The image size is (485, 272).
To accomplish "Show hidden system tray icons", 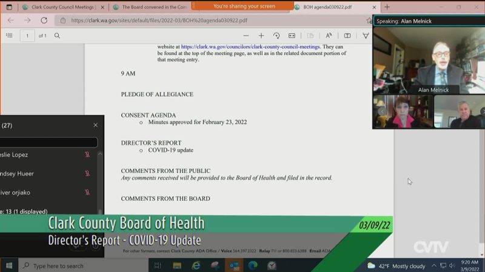I will tap(434, 265).
